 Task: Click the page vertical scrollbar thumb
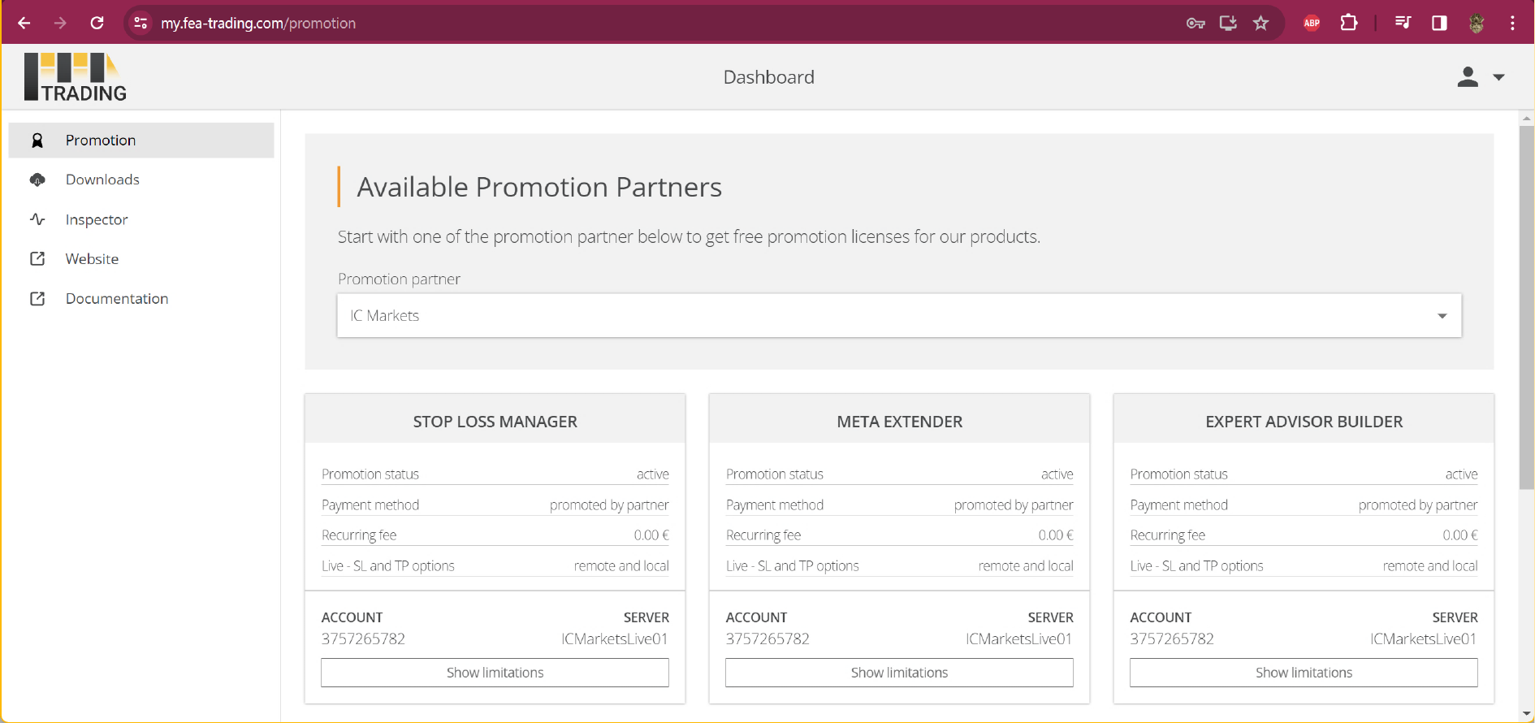pyautogui.click(x=1527, y=307)
